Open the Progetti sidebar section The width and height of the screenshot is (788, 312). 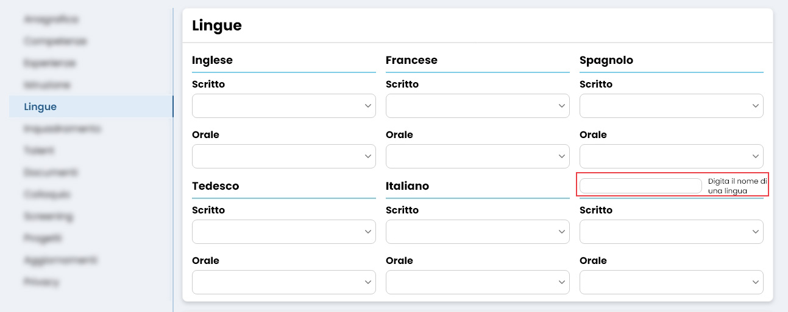[x=43, y=238]
